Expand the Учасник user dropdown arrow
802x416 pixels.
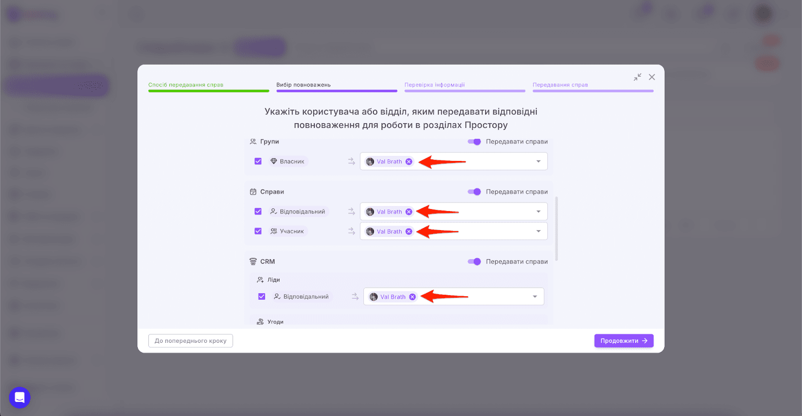[x=538, y=232]
